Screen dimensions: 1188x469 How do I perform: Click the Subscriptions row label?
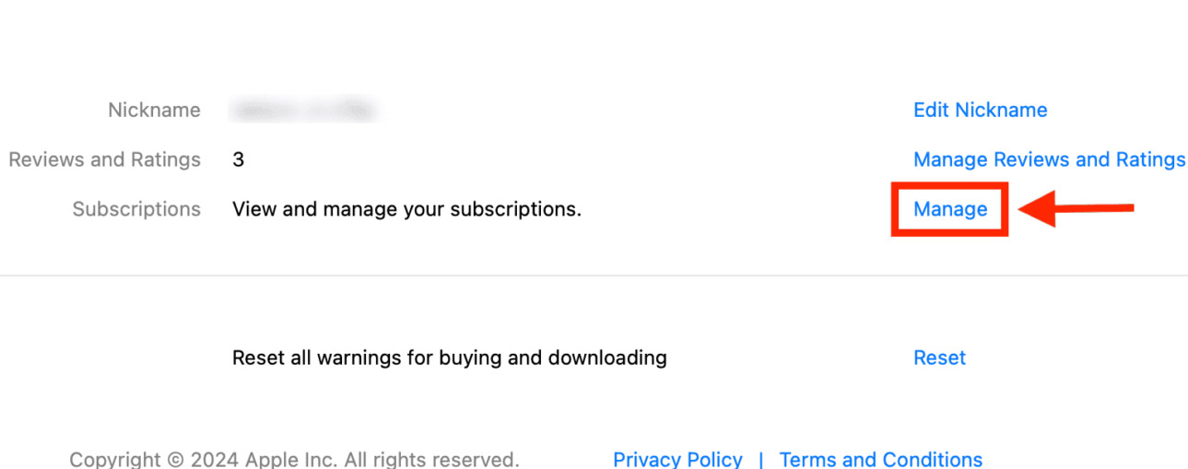pyautogui.click(x=136, y=210)
